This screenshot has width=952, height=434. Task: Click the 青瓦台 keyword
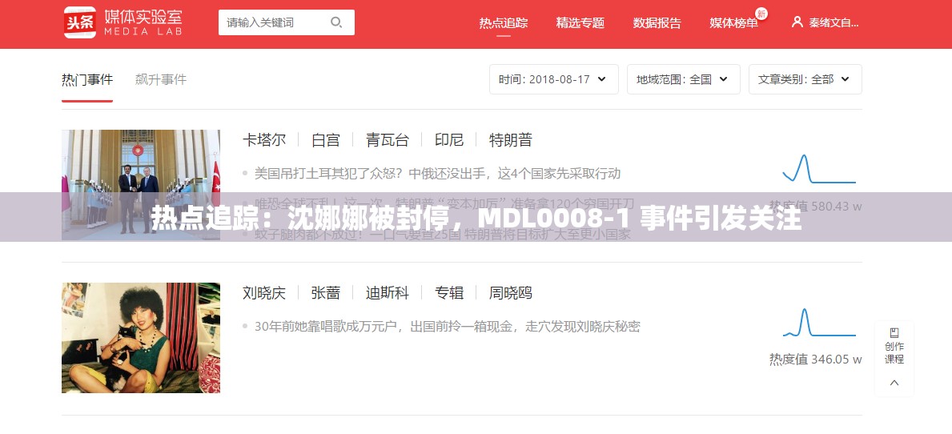pos(388,140)
